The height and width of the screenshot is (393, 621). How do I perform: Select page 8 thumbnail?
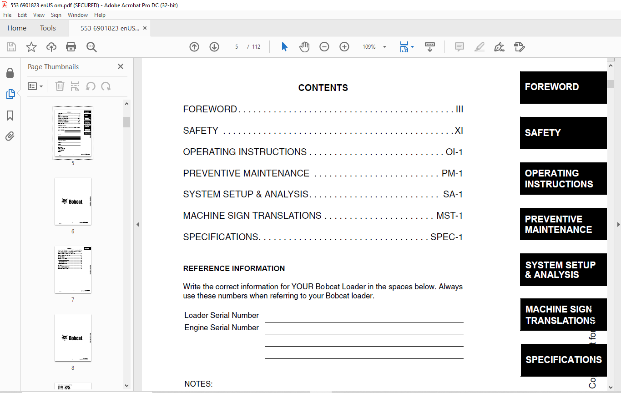tap(73, 338)
